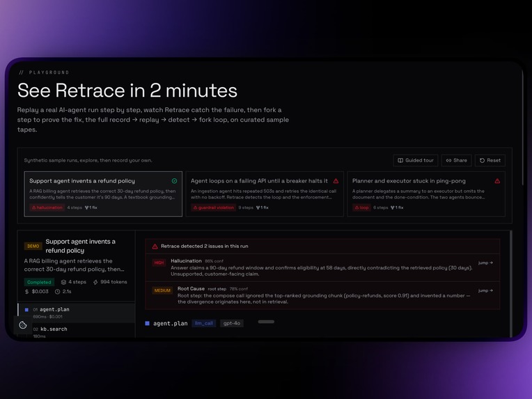The width and height of the screenshot is (532, 399).
Task: Click 'Synthetic sample runs, explore, then record your own.'
Action: 88,160
